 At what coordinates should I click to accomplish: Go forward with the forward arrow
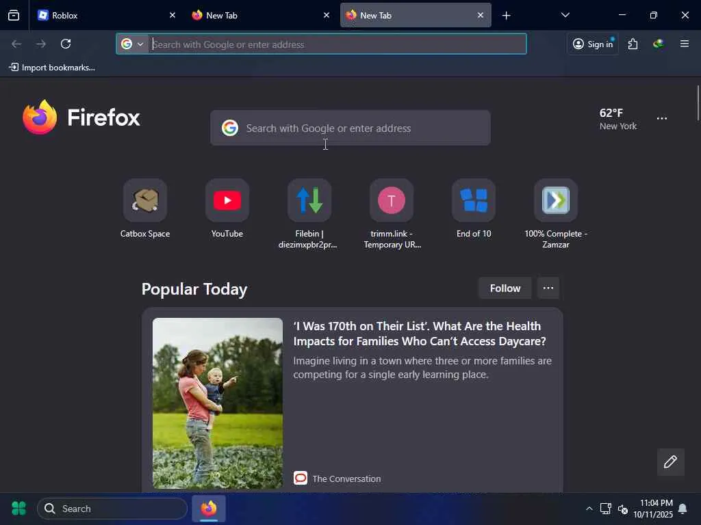coord(41,44)
